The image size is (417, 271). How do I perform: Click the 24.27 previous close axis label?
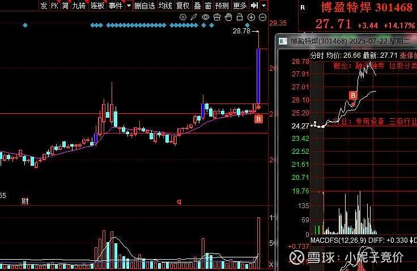(300, 126)
